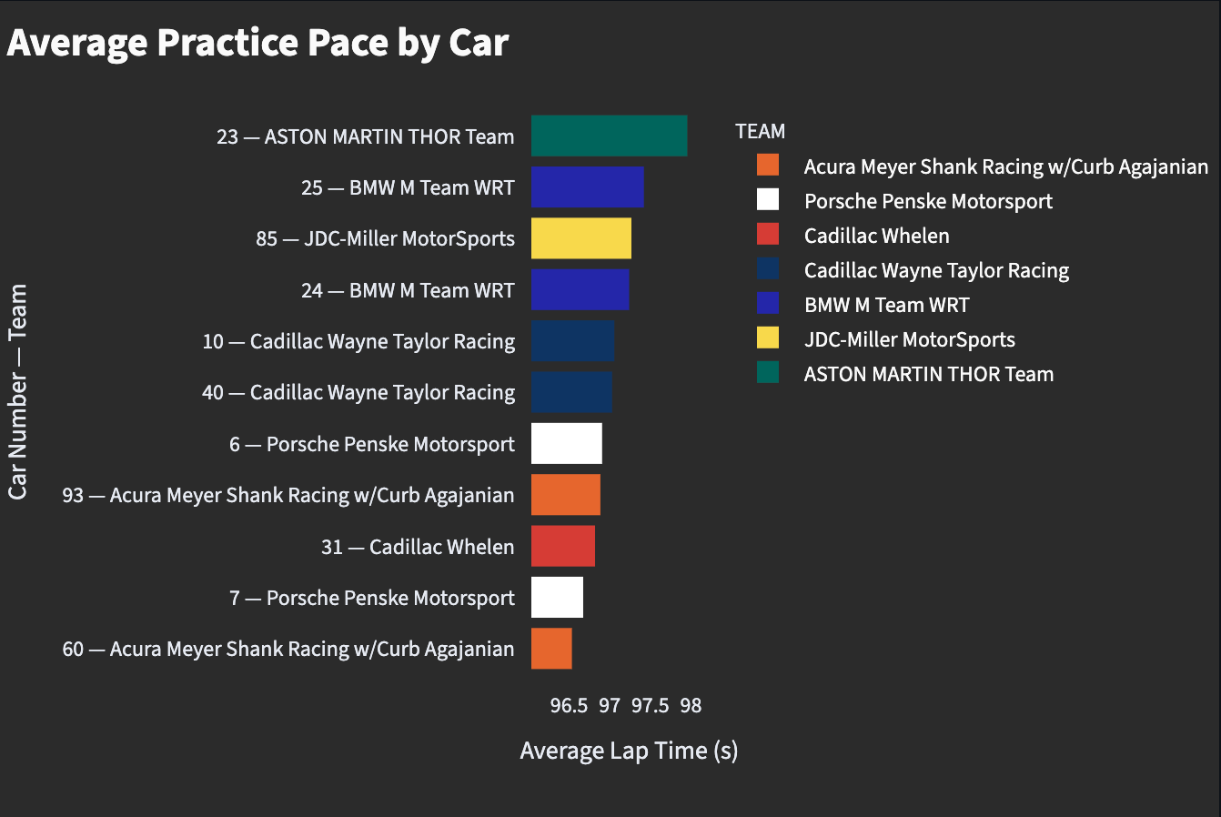Toggle ASTON MARTIN THOR Team legend entry text
1221x817 pixels.
click(928, 374)
